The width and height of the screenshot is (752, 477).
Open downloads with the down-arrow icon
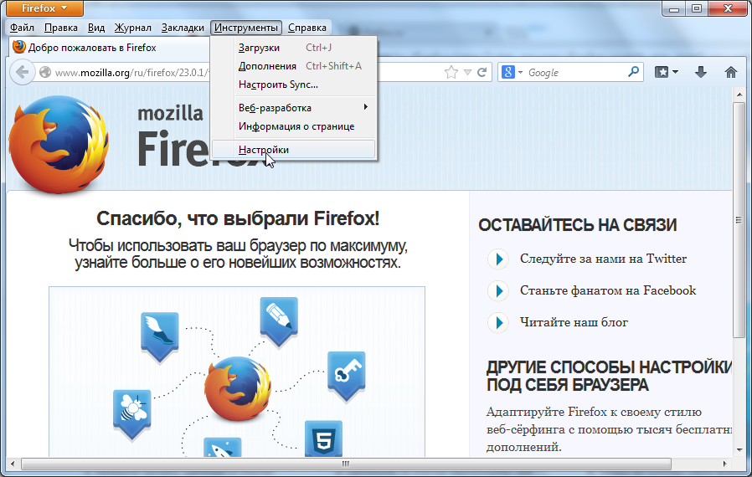pyautogui.click(x=701, y=73)
